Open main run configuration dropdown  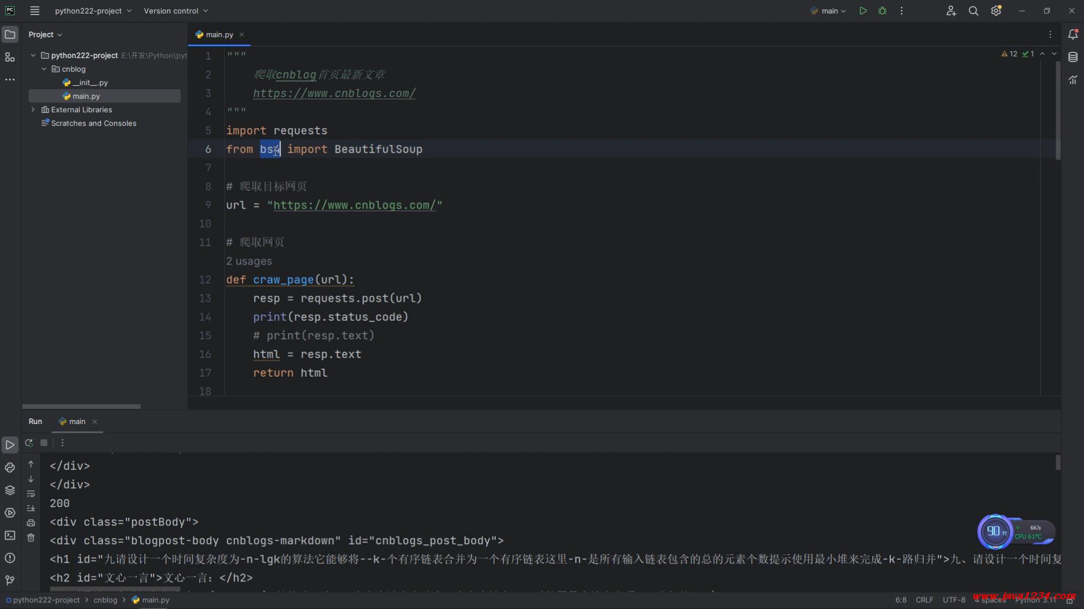pos(828,11)
